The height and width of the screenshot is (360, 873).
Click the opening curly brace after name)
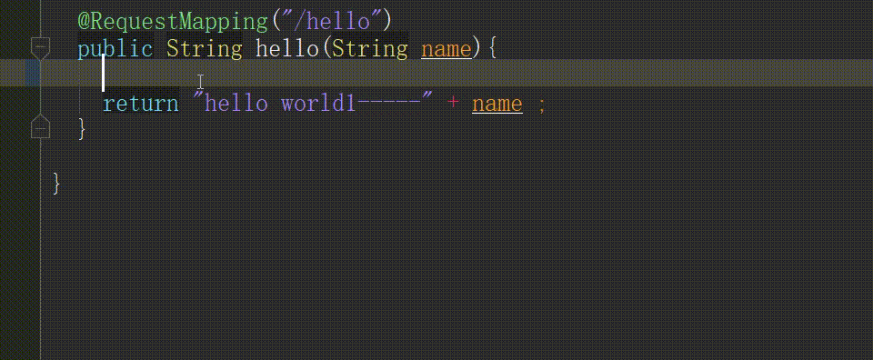click(491, 49)
